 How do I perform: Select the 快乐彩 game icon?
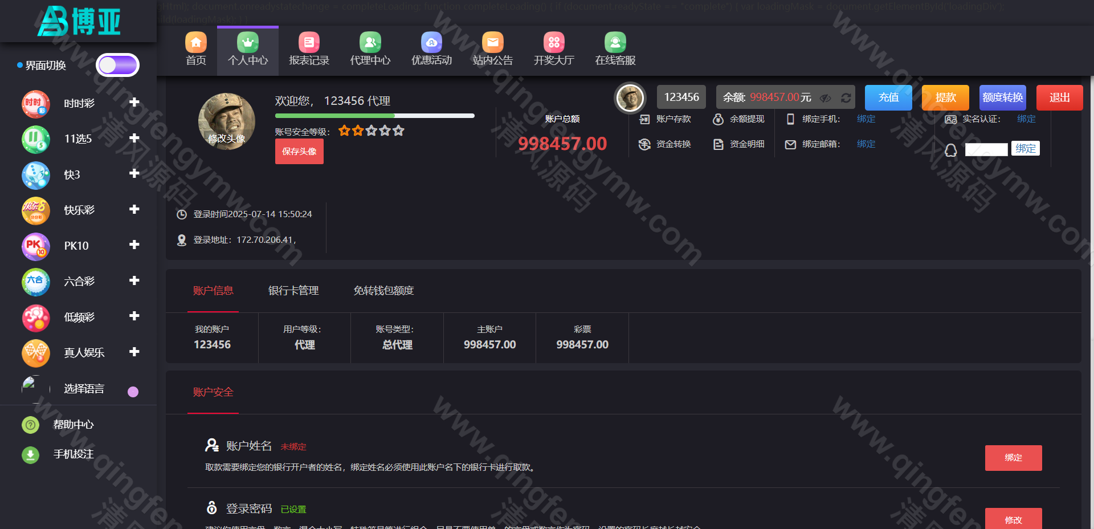pos(36,210)
